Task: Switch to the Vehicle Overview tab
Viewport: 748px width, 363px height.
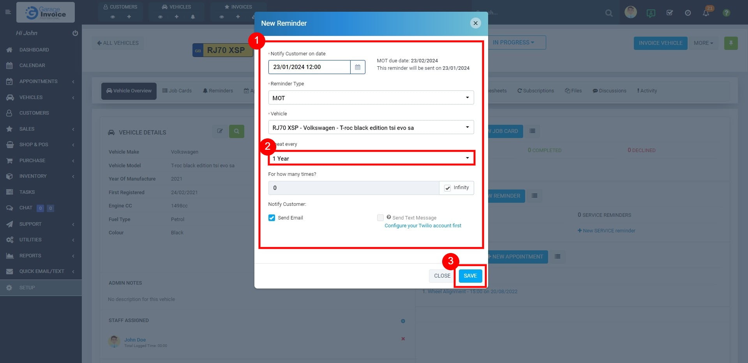Action: pyautogui.click(x=129, y=90)
